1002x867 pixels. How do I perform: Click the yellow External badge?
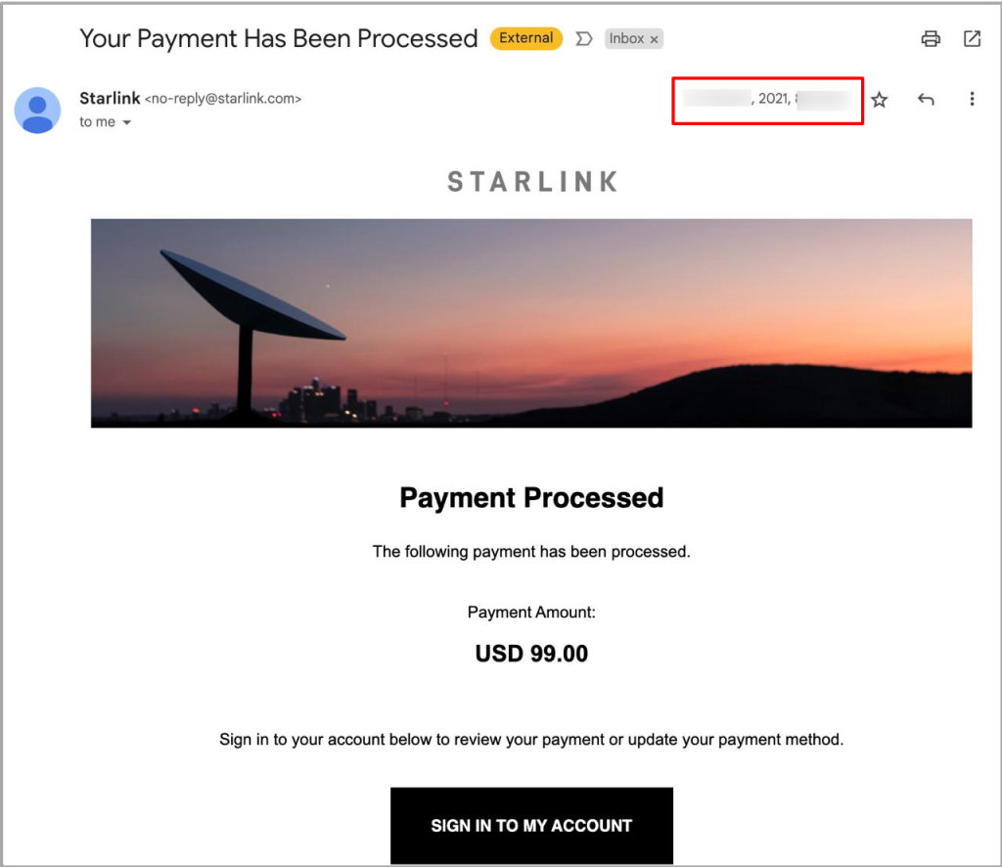[525, 38]
